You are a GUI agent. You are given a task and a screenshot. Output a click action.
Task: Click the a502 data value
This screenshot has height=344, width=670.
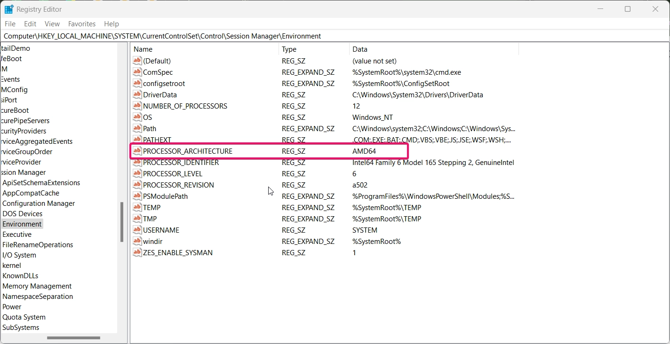tap(360, 185)
